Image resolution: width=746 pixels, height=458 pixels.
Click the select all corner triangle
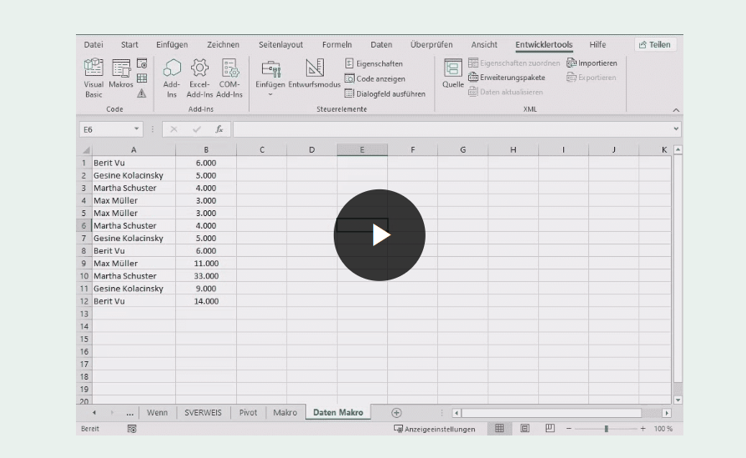click(x=86, y=150)
